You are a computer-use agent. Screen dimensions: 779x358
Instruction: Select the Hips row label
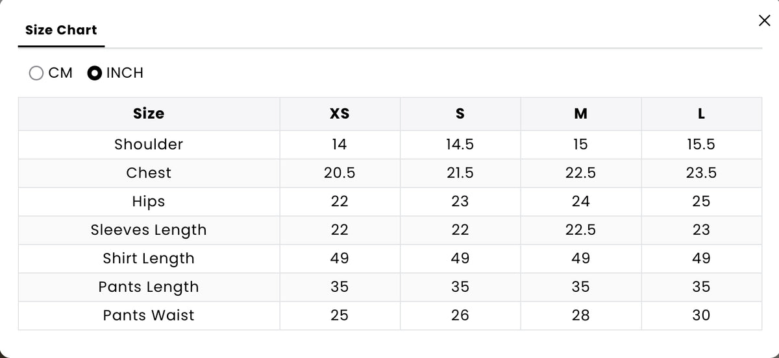pos(149,202)
